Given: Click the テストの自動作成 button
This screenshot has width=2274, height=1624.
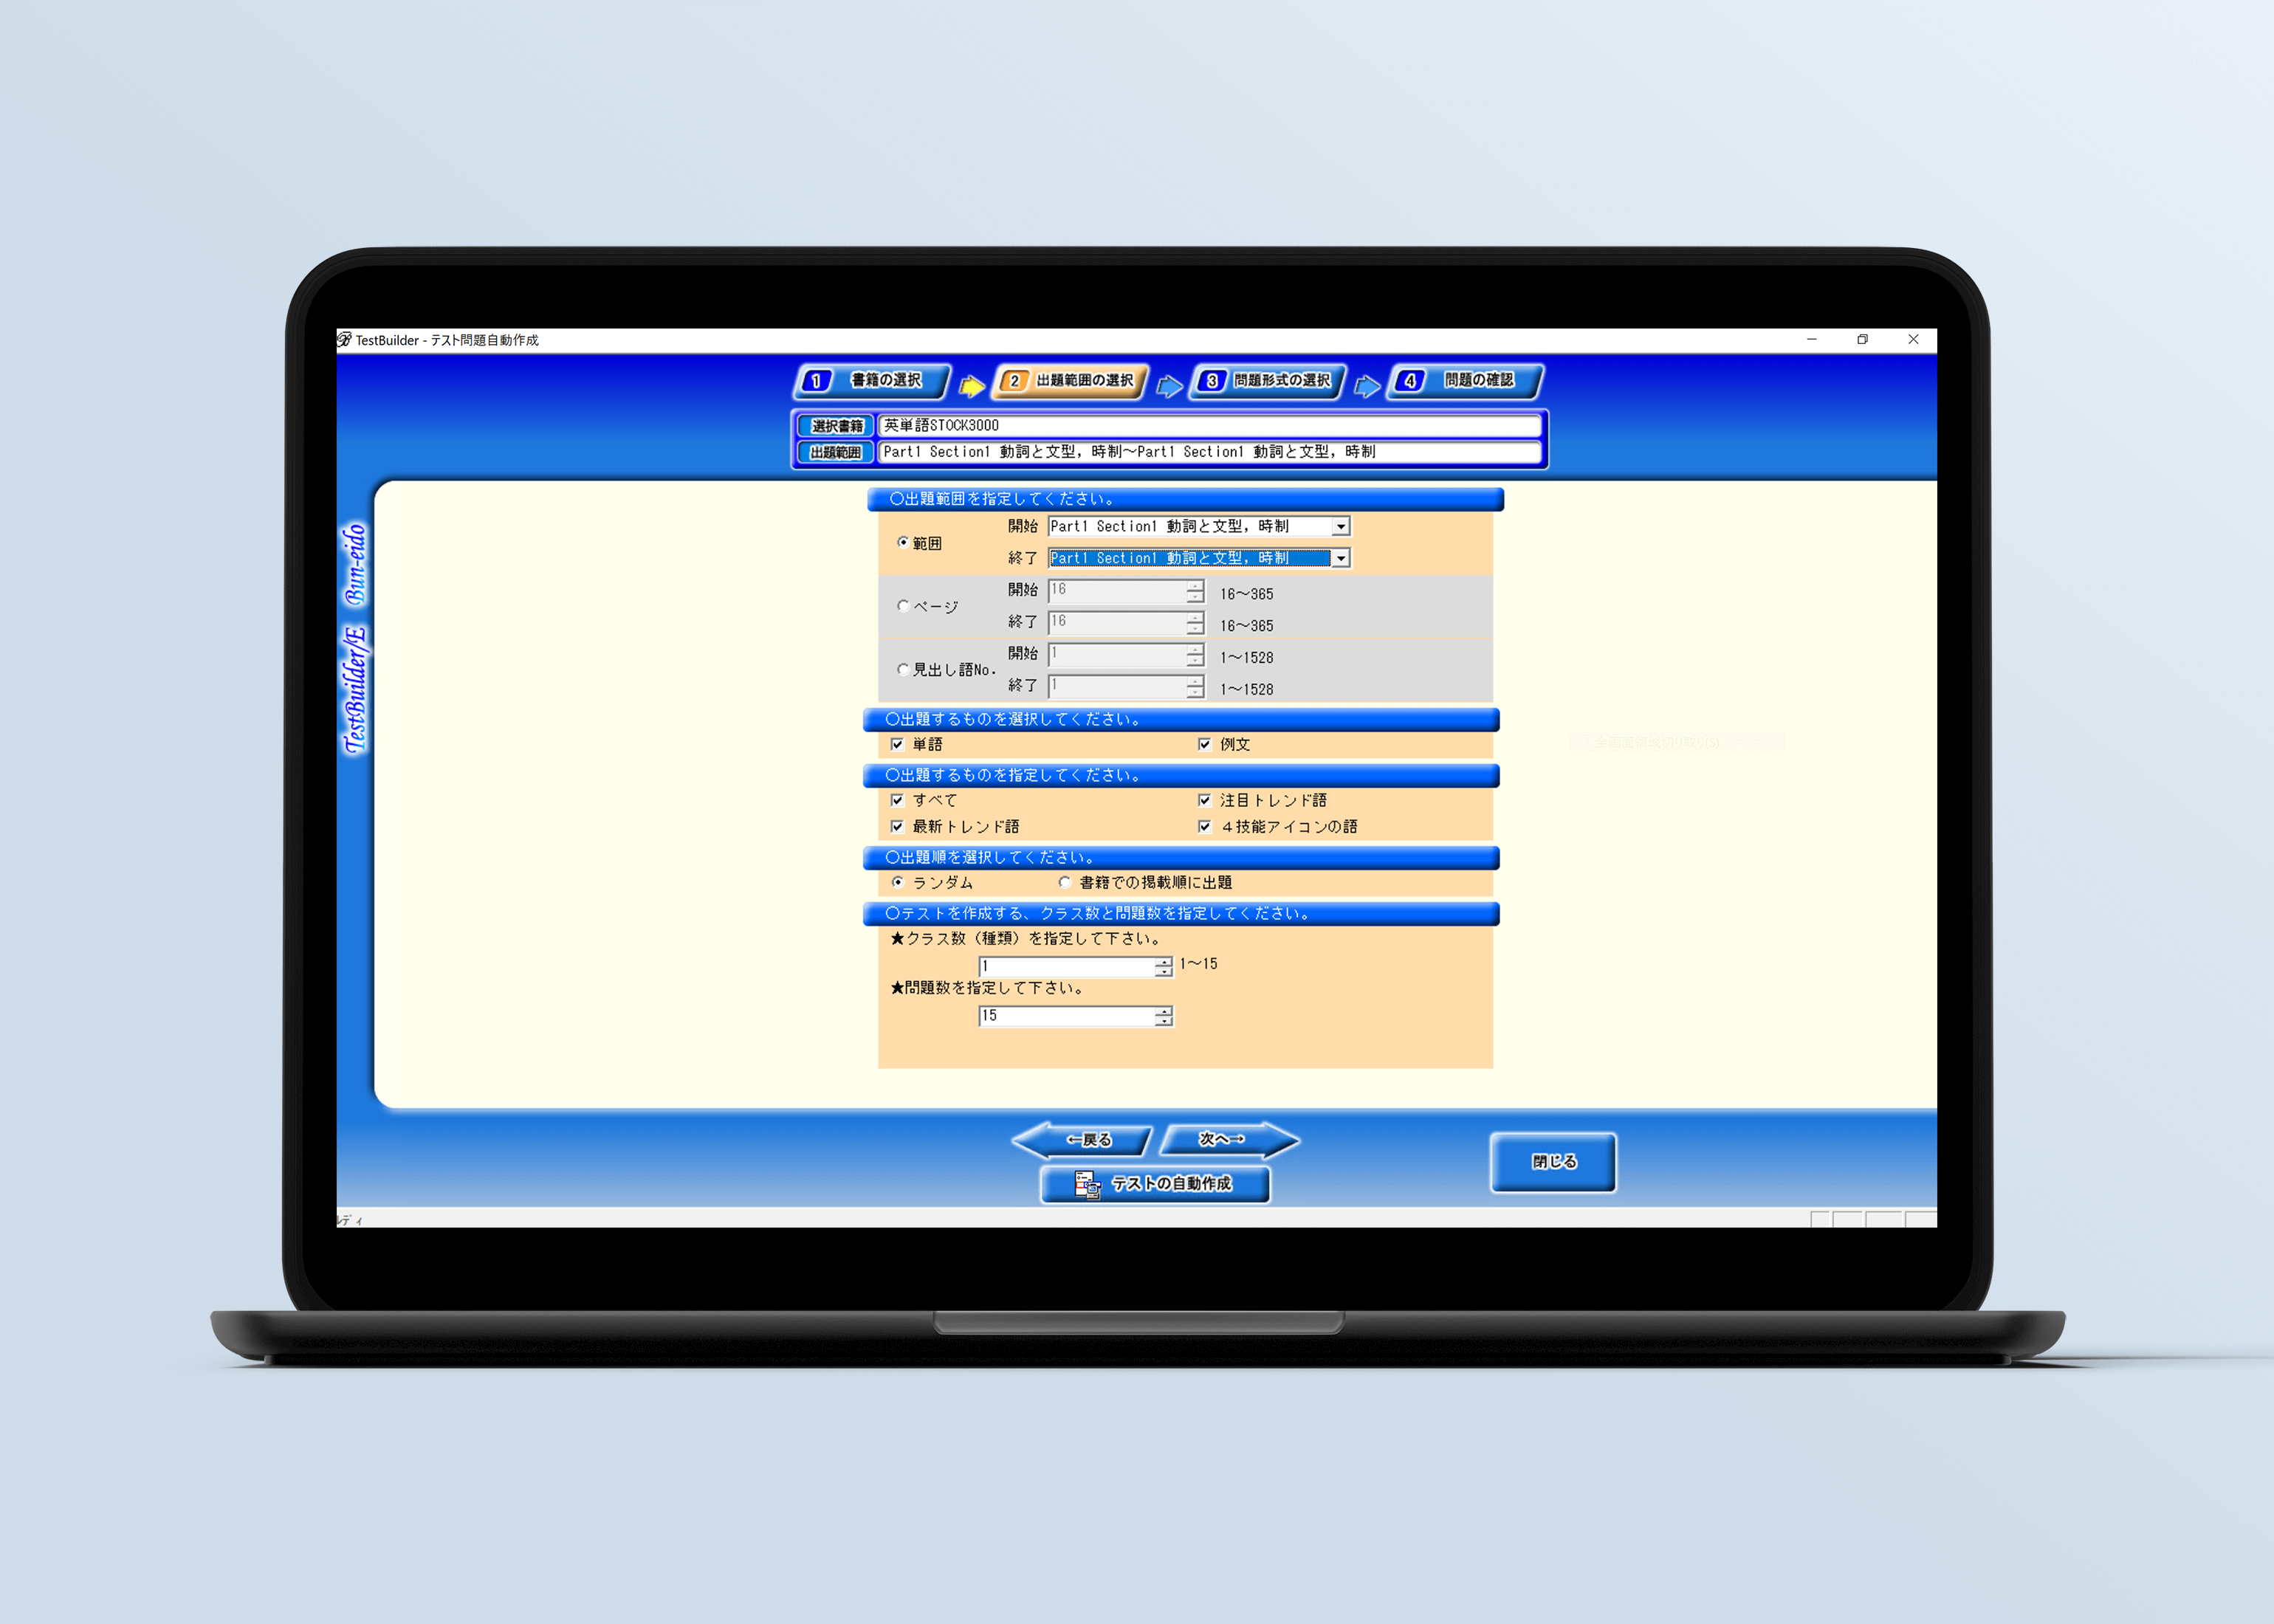Looking at the screenshot, I should click(1155, 1184).
